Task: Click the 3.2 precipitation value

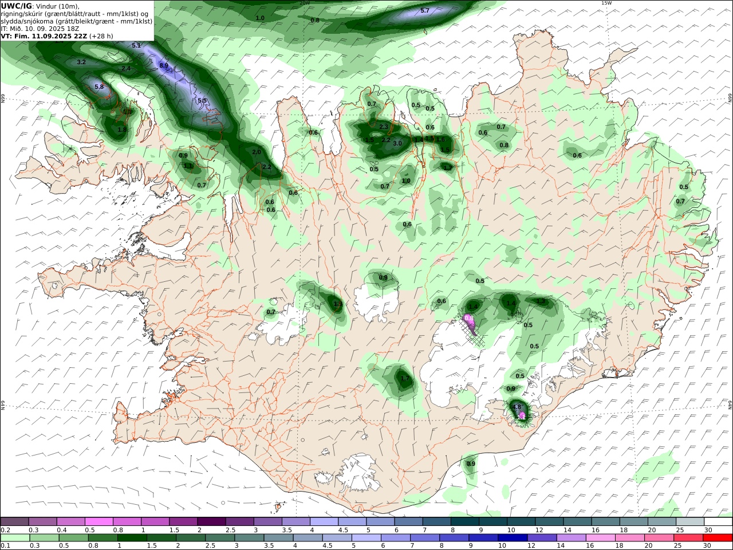Action: click(81, 62)
